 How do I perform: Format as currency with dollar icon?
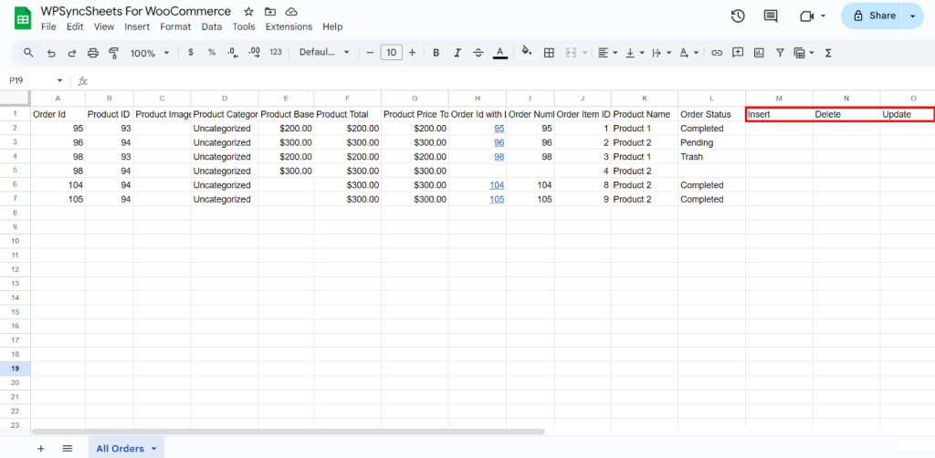[191, 52]
